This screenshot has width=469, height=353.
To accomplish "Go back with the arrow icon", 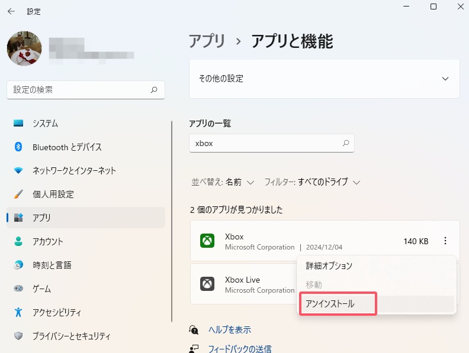I will coord(11,11).
